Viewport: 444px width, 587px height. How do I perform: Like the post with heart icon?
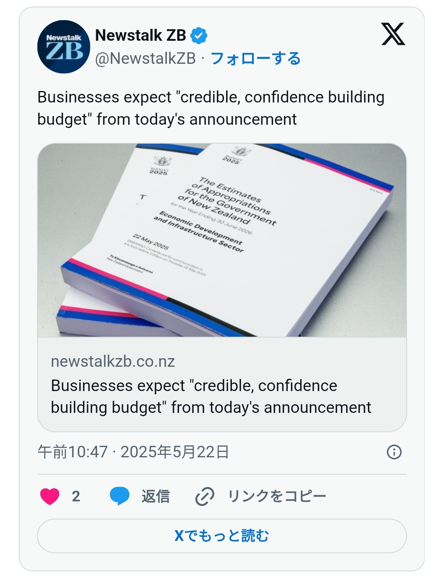click(50, 496)
